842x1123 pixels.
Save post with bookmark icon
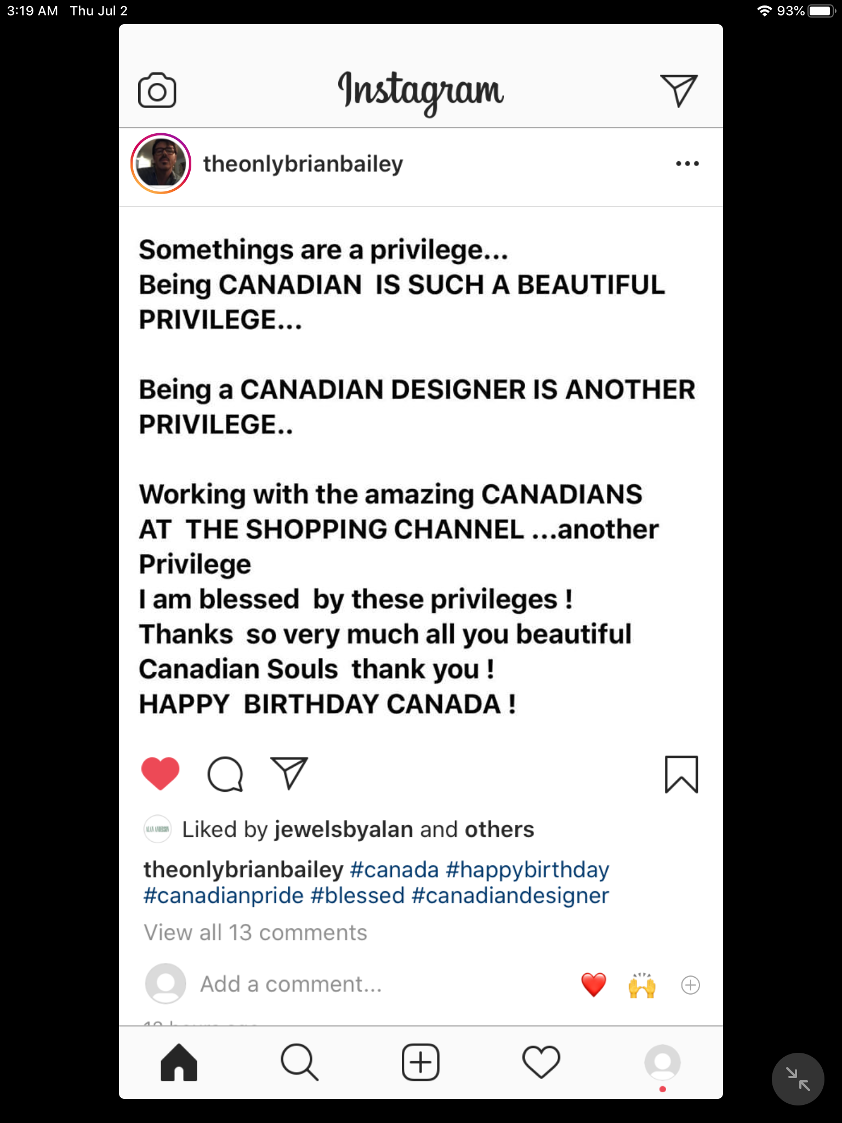click(x=681, y=774)
